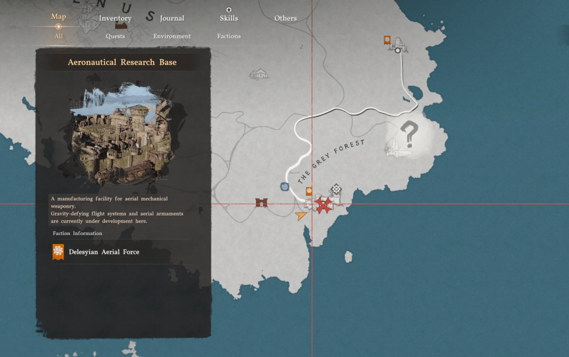Click the Delesyian Aerial Force faction entry
Viewport: 569px width, 357px height.
click(x=103, y=252)
